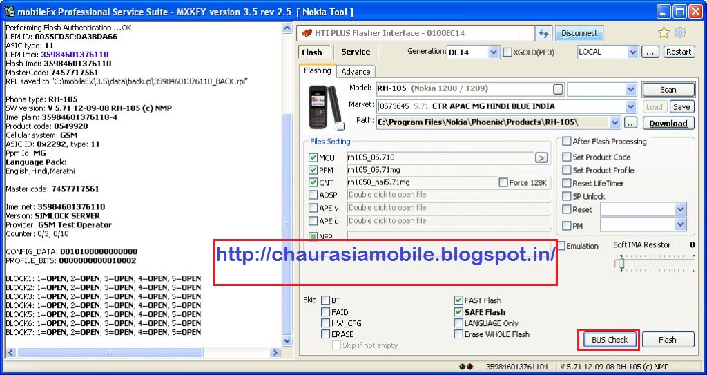The height and width of the screenshot is (375, 707).
Task: Click the Download button
Action: [668, 123]
